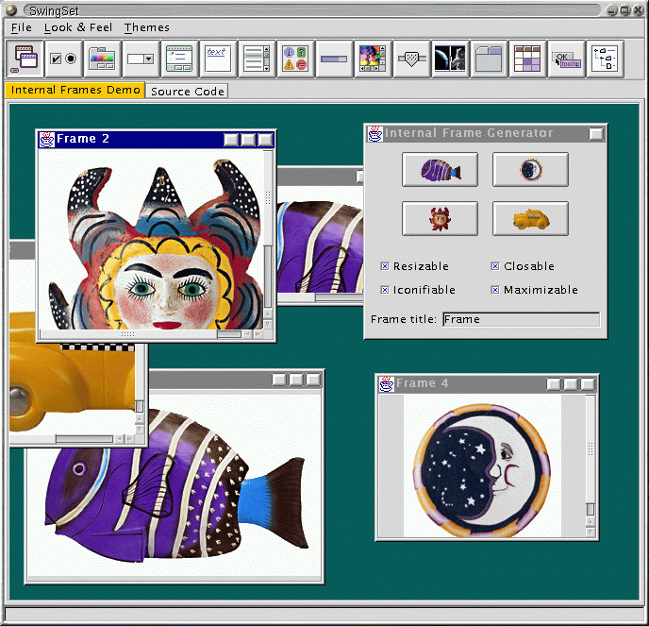Click the Internal Frame Generator title text
Image resolution: width=649 pixels, height=626 pixels.
469,132
